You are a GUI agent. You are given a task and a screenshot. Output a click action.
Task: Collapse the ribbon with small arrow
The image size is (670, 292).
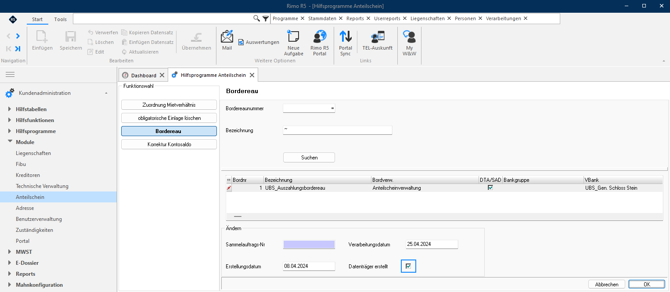pyautogui.click(x=663, y=61)
